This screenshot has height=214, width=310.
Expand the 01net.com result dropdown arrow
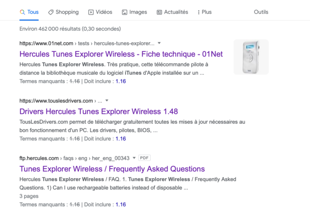point(159,43)
